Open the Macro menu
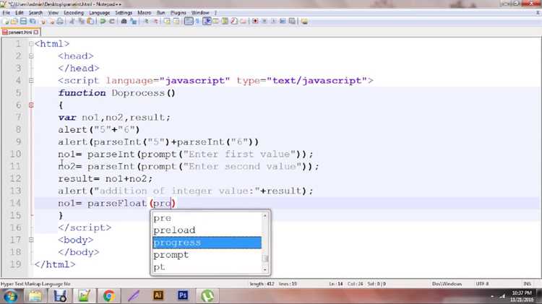Viewport: 542px width, 304px height. (x=144, y=13)
